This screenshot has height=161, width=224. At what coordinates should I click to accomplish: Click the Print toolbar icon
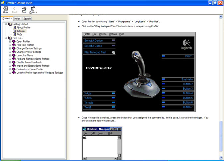pos(24,9)
